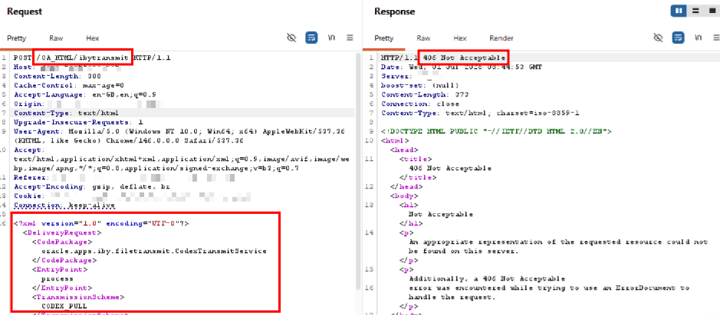Viewport: 720px width, 315px height.
Task: Click the POST /OA_HTML/ibytransmit request line
Action: pos(92,57)
